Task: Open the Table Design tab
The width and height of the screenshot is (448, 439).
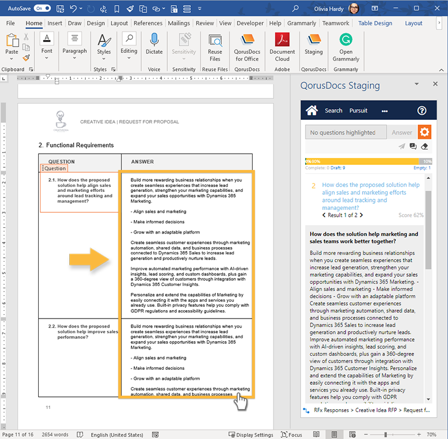Action: (x=375, y=23)
